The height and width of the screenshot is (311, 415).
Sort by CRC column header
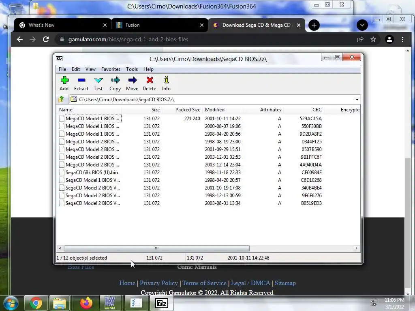point(304,109)
